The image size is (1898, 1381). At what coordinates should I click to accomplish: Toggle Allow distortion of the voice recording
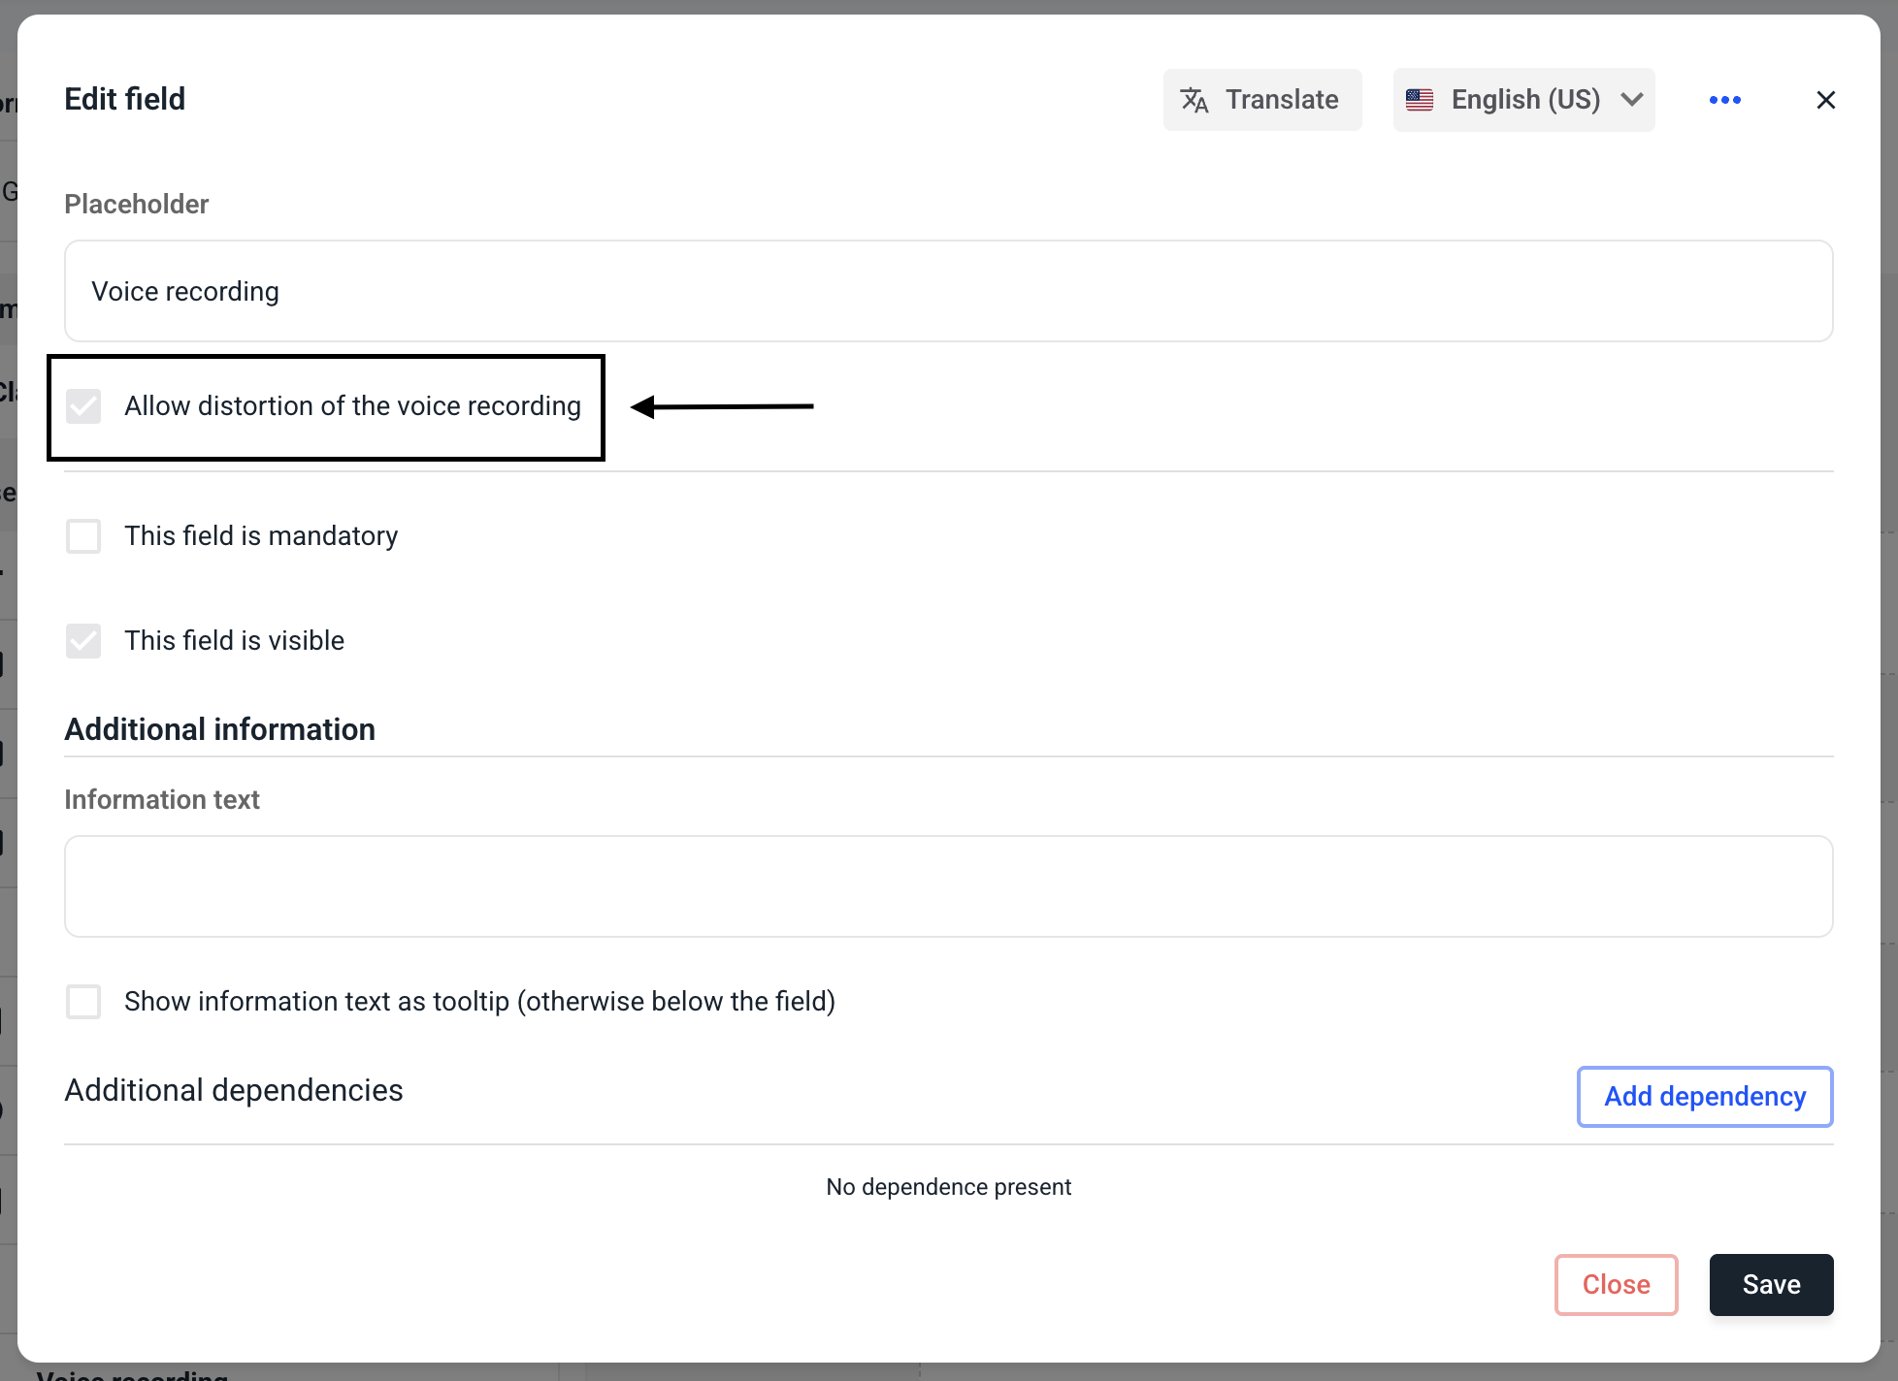coord(83,406)
